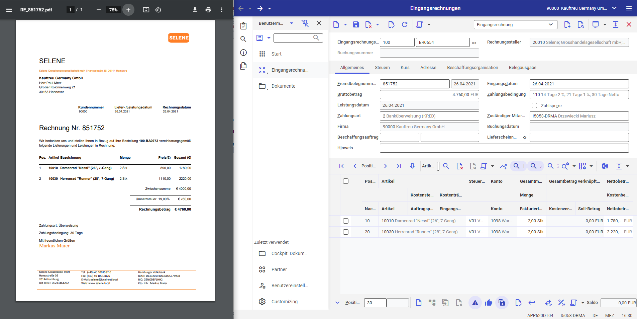Switch to the Steuern tab
Viewport: 637px width, 319px height.
pos(382,68)
